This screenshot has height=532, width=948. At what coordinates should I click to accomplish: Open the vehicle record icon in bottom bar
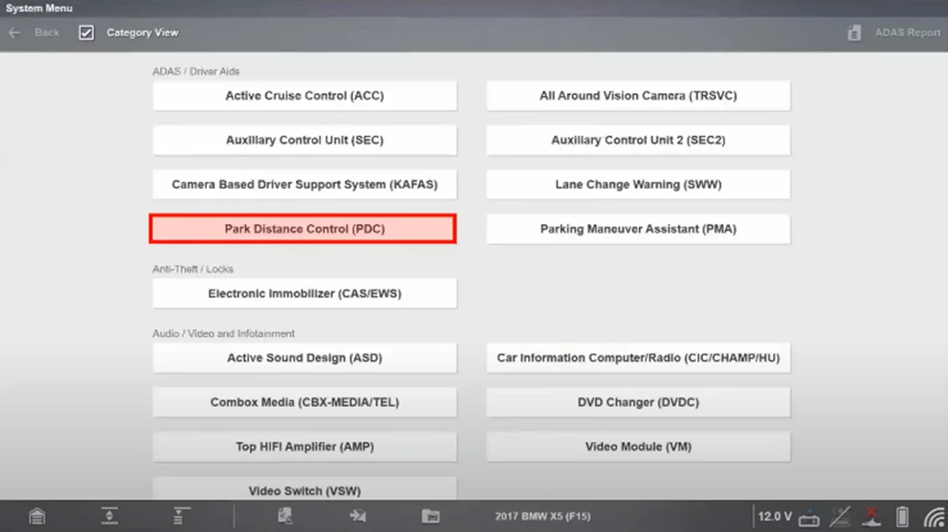285,516
